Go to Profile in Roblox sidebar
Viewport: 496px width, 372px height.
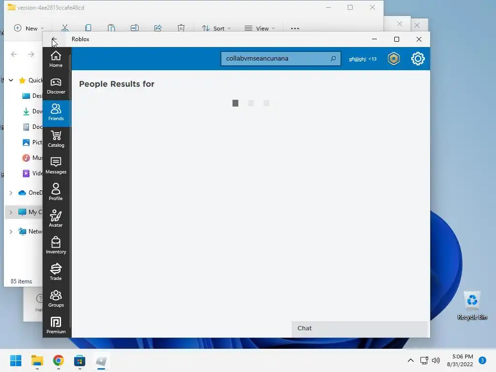point(56,193)
